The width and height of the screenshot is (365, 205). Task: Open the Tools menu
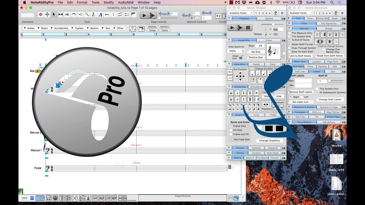point(96,2)
